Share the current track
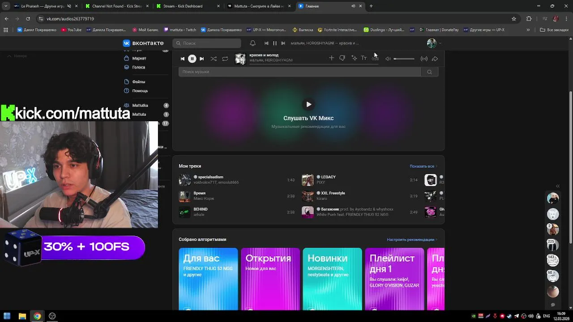 (435, 59)
